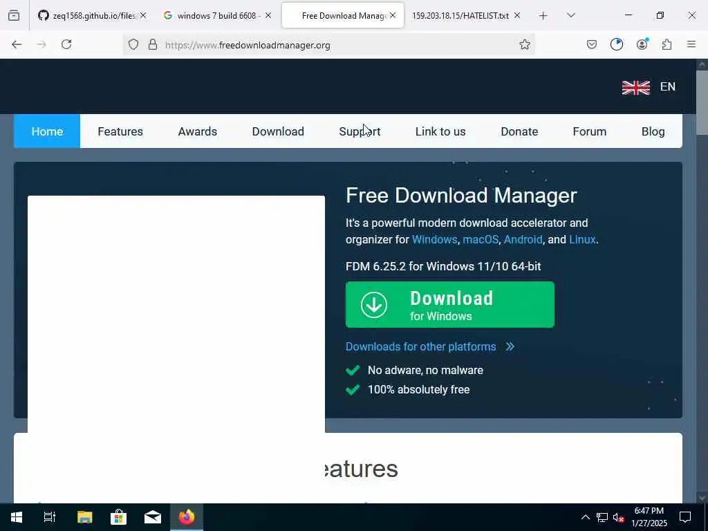This screenshot has height=531, width=708.
Task: Close the Free Download Manager tab
Action: pos(393,15)
